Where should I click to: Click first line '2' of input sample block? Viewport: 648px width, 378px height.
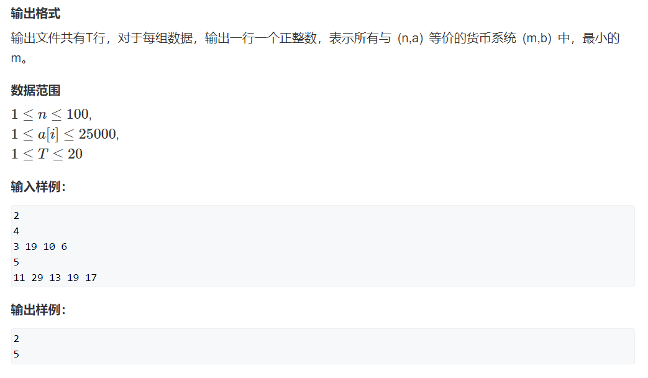[x=16, y=216]
